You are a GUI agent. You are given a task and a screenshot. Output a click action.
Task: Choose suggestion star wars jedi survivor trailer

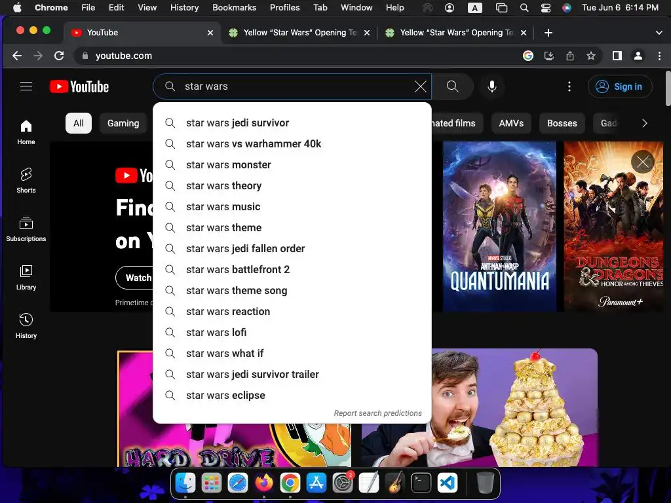[292, 374]
